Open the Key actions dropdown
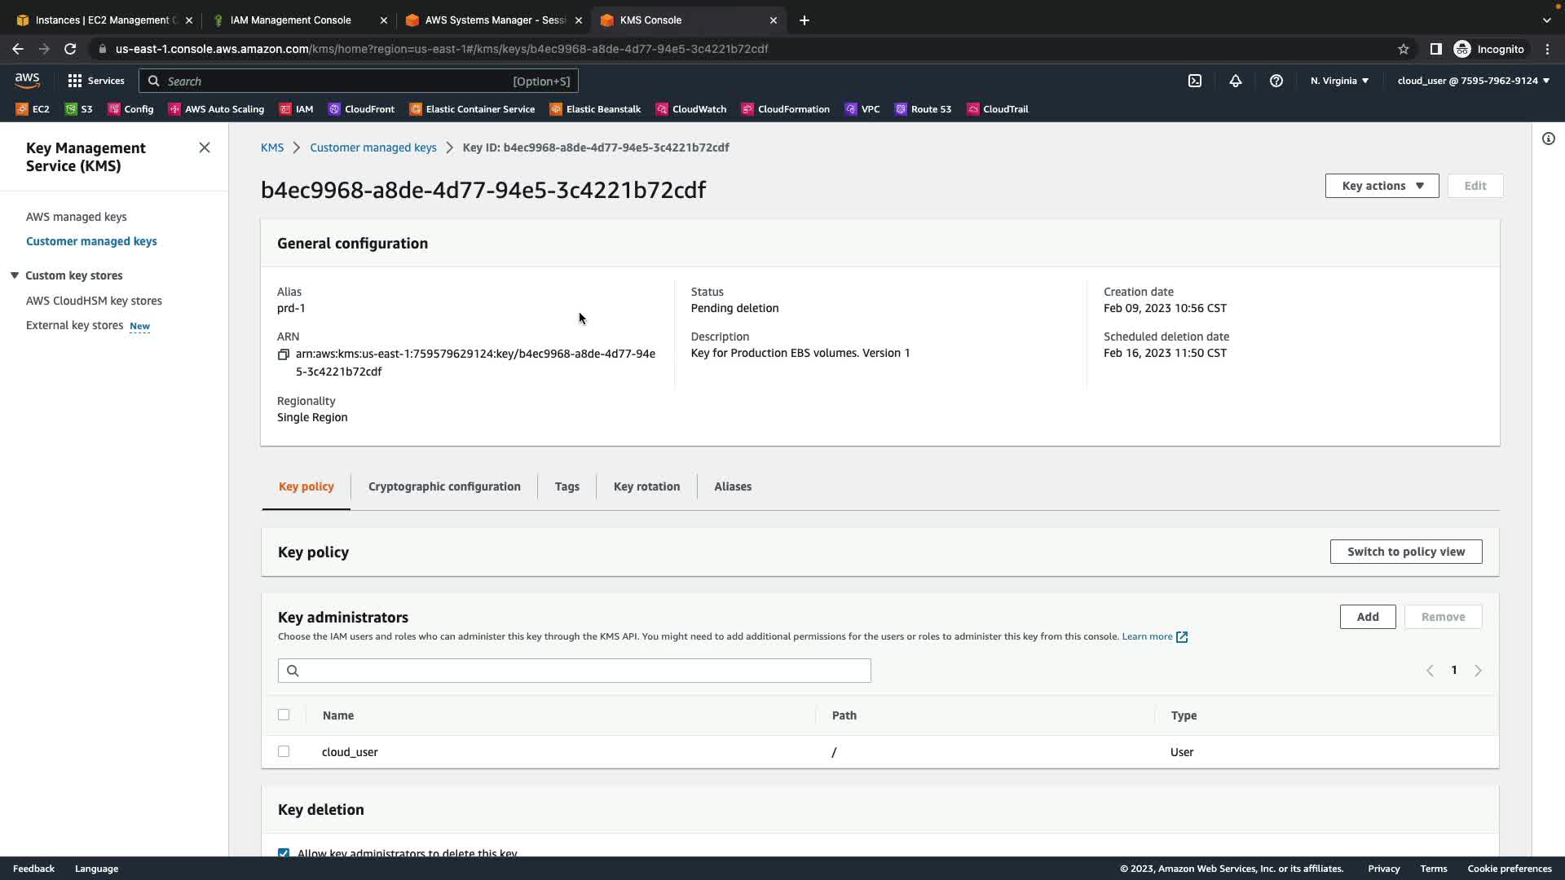The height and width of the screenshot is (880, 1565). [1382, 186]
